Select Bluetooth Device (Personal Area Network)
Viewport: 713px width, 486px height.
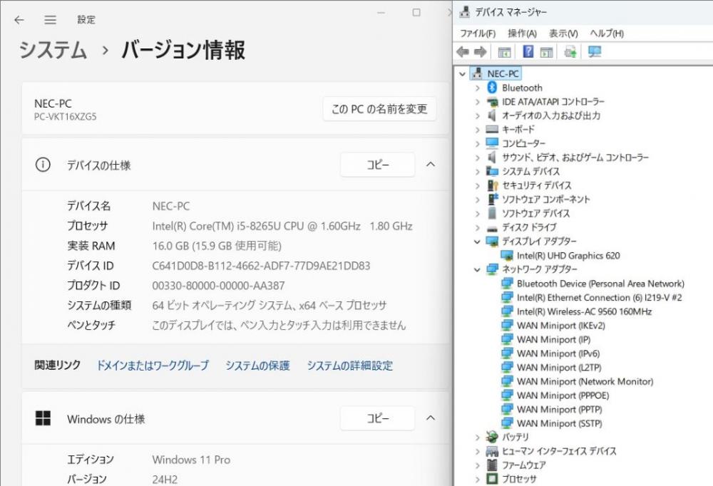pos(600,284)
